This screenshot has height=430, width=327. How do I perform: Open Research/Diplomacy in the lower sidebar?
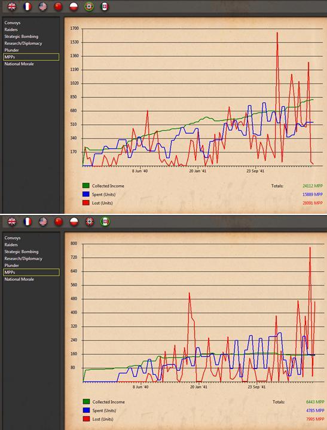[x=23, y=259]
